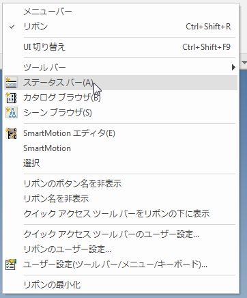
Task: Select ステータス バー(A) entry
Action: [121, 83]
